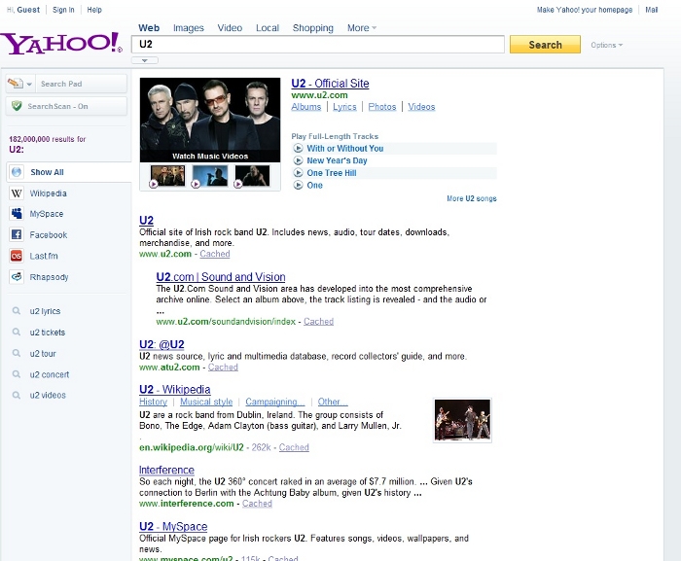The width and height of the screenshot is (681, 561).
Task: Switch to Images search tab
Action: (x=189, y=28)
